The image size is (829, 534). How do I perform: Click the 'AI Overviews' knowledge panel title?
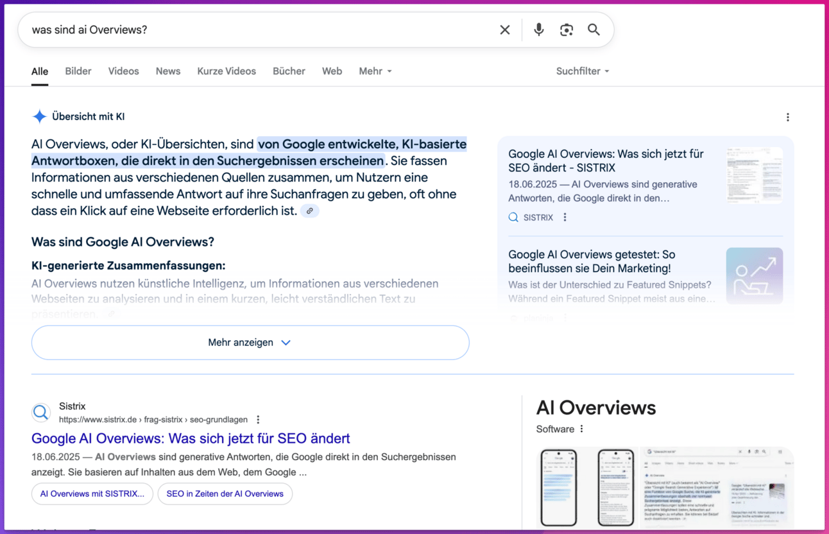[596, 408]
